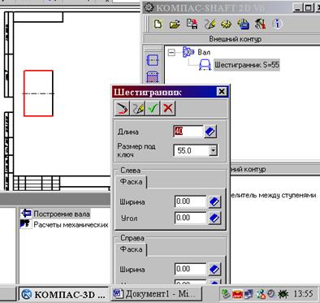The image size is (320, 303).
Task: Click the New file icon in KOMPAS-SHAFT toolbar
Action: click(x=158, y=24)
